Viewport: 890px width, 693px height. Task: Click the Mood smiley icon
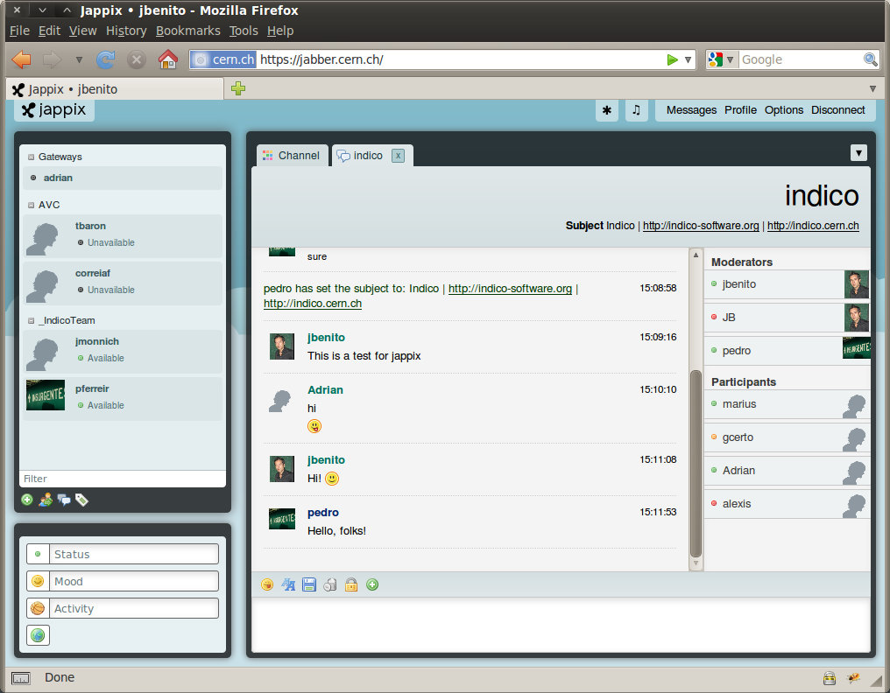38,581
